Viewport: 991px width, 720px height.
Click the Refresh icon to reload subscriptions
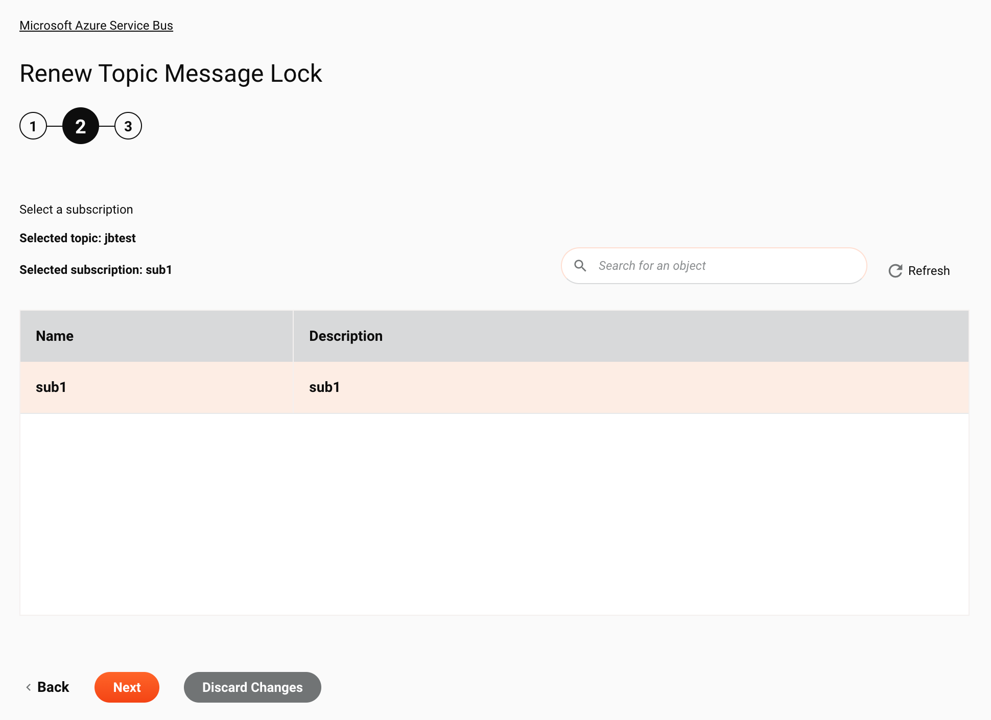894,270
